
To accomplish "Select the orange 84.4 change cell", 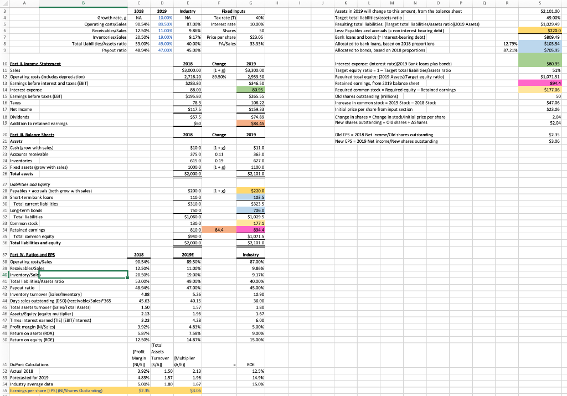I will 219,230.
